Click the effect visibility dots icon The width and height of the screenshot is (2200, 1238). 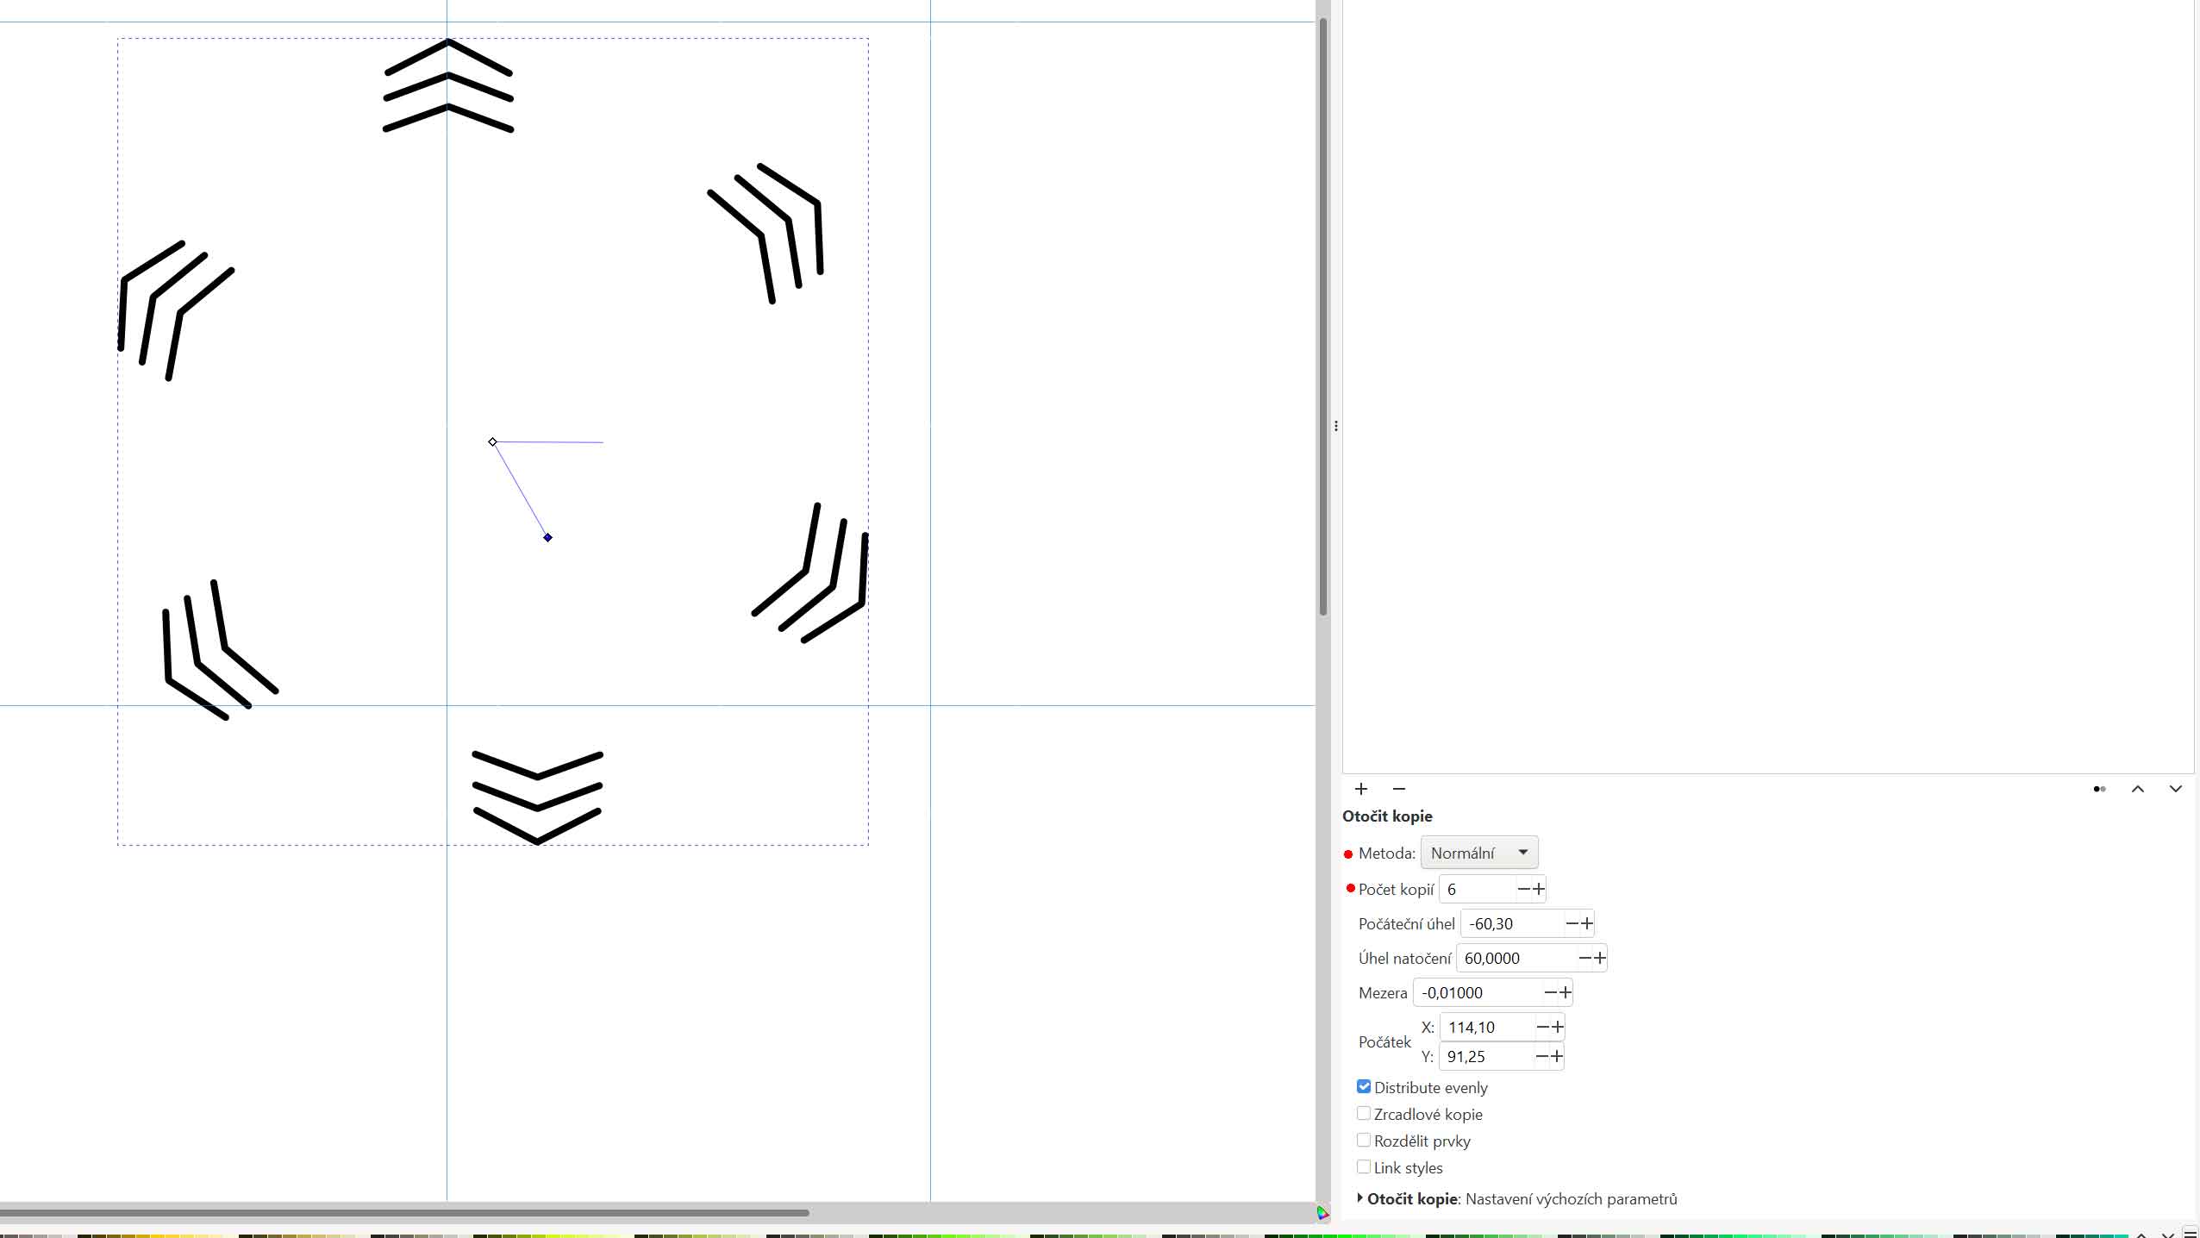coord(2099,789)
